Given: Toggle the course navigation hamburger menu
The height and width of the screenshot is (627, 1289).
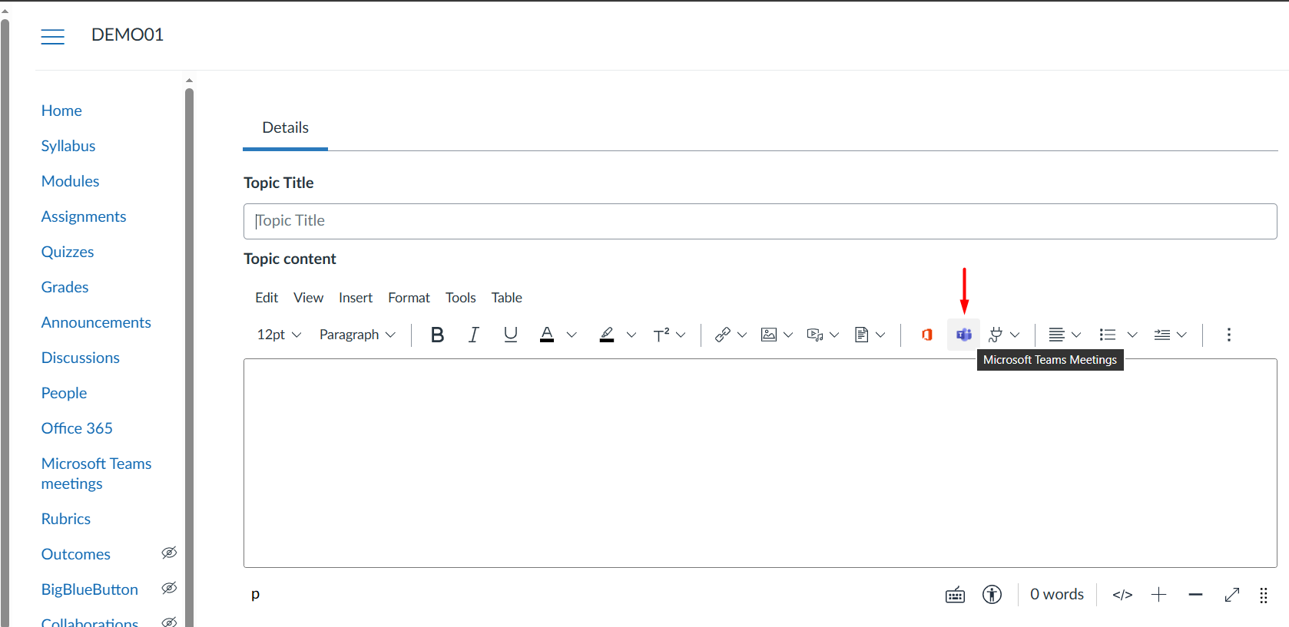Looking at the screenshot, I should 53,36.
